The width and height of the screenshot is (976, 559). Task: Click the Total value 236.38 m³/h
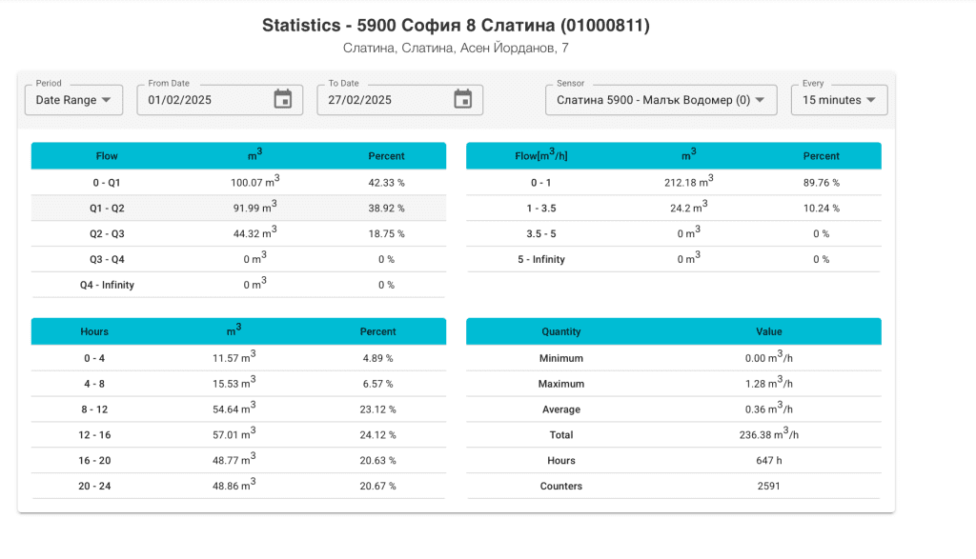[768, 434]
